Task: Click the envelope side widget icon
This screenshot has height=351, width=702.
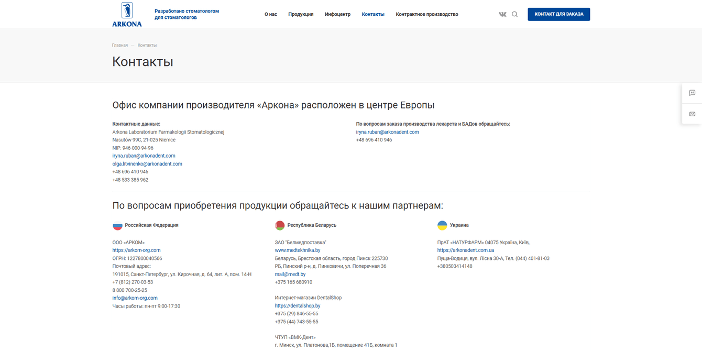Action: (692, 114)
